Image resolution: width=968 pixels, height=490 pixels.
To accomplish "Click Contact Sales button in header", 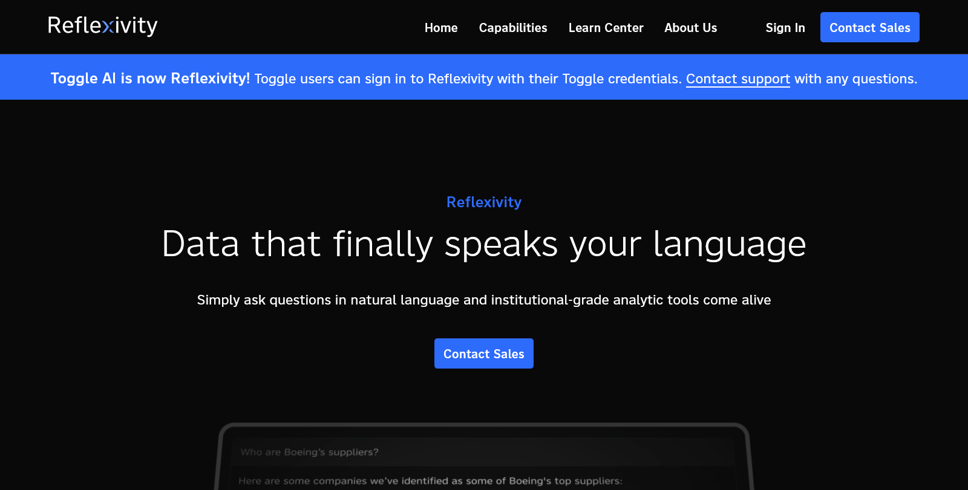I will click(x=869, y=27).
